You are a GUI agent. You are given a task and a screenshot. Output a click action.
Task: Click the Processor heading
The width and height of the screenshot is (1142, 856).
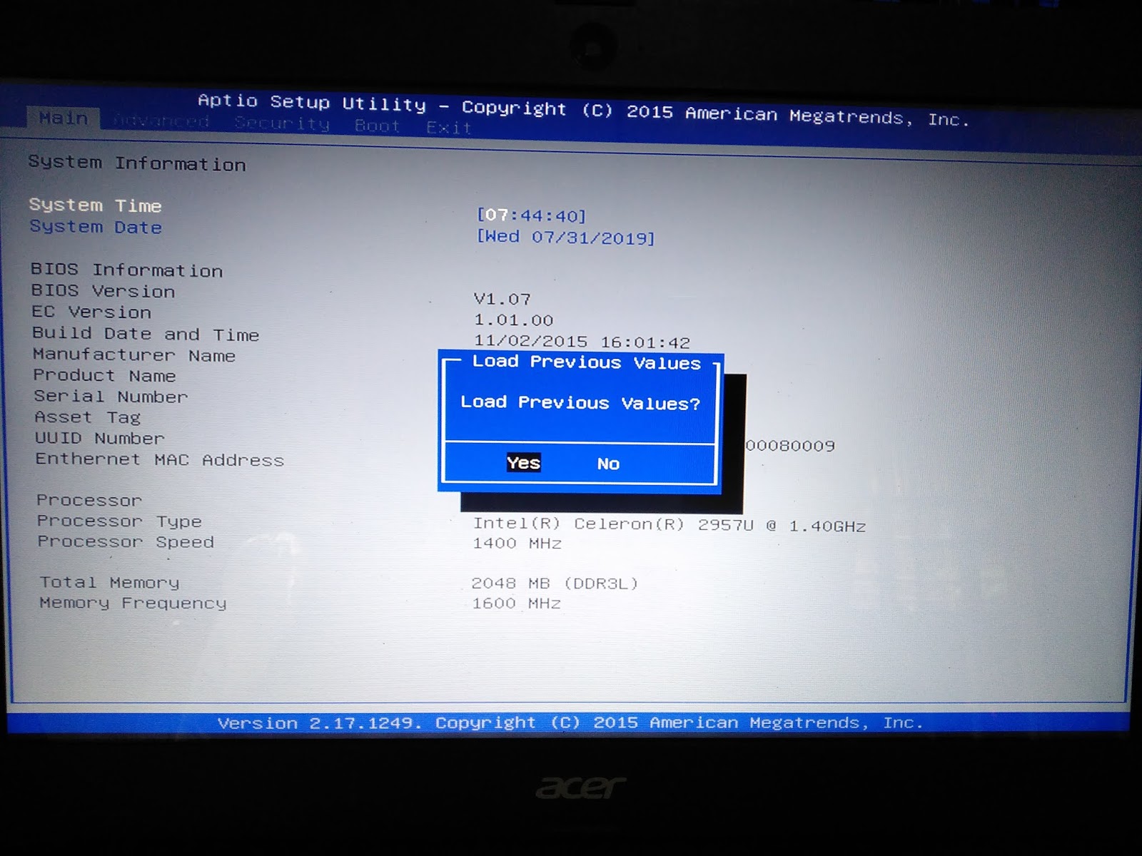click(x=89, y=500)
